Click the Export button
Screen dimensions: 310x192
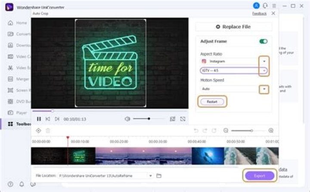click(260, 176)
